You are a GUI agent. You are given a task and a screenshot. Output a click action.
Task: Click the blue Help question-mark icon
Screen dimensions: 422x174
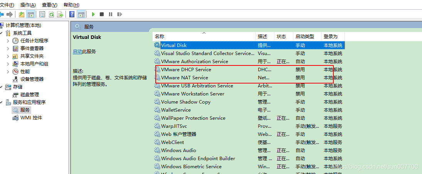pos(72,14)
